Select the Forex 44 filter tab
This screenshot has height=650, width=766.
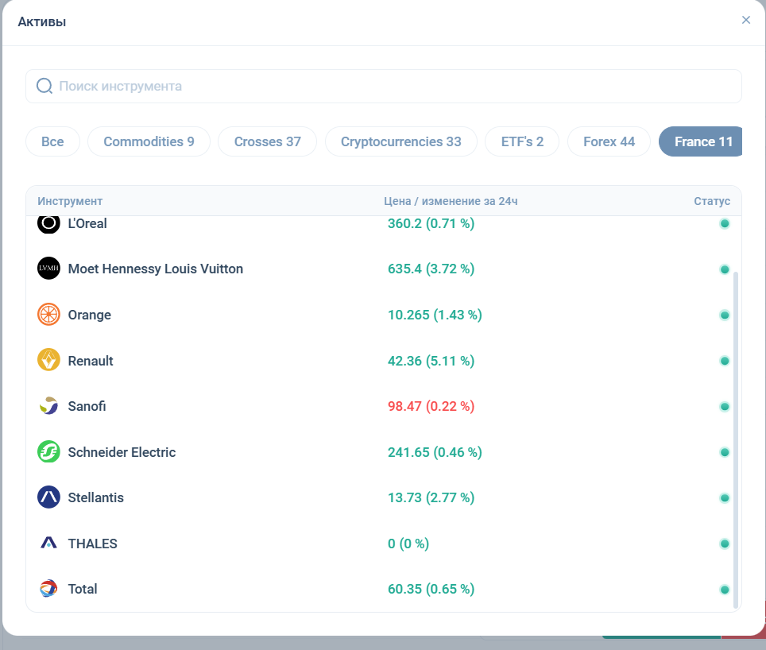coord(609,141)
